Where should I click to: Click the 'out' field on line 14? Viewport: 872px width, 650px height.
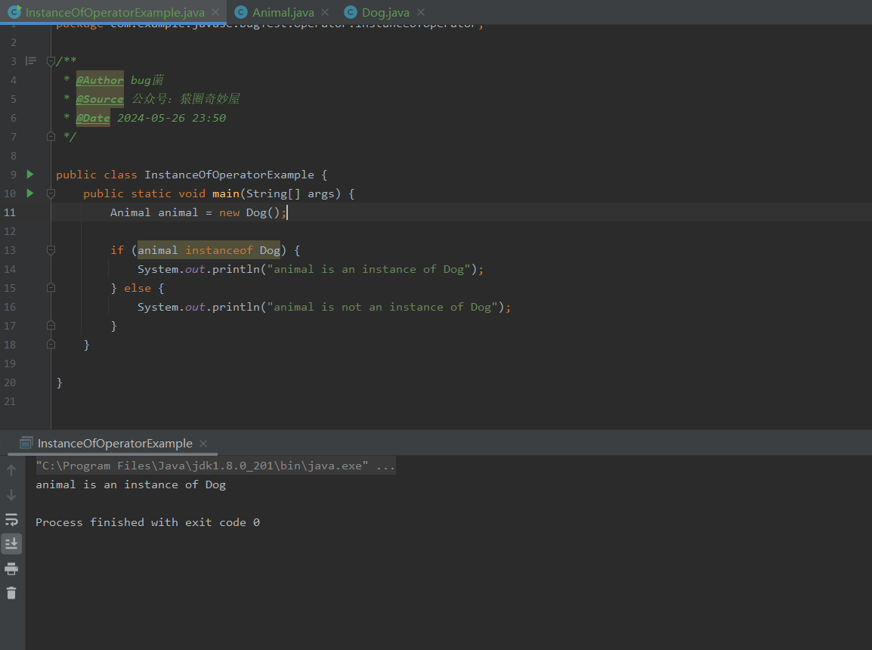pos(195,269)
